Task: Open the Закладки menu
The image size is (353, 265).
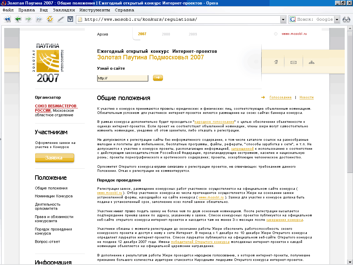Action: pos(64,10)
